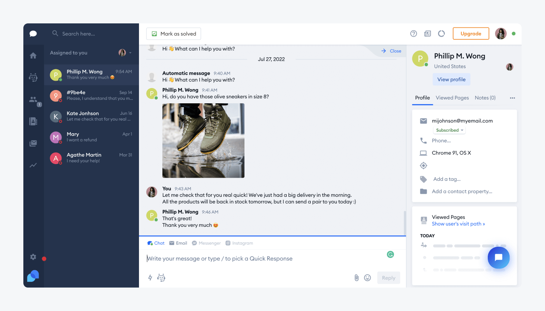
Task: Open the email campaigns sidebar icon
Action: click(33, 143)
